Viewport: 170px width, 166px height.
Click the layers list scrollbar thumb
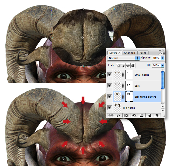[163, 80]
